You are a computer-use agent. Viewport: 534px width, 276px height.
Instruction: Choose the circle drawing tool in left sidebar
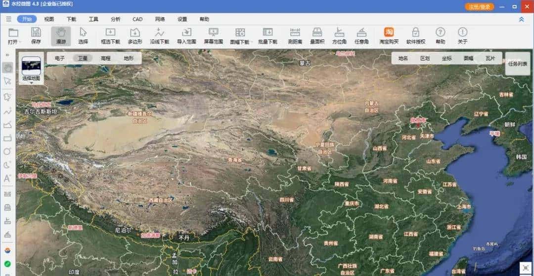(7, 151)
